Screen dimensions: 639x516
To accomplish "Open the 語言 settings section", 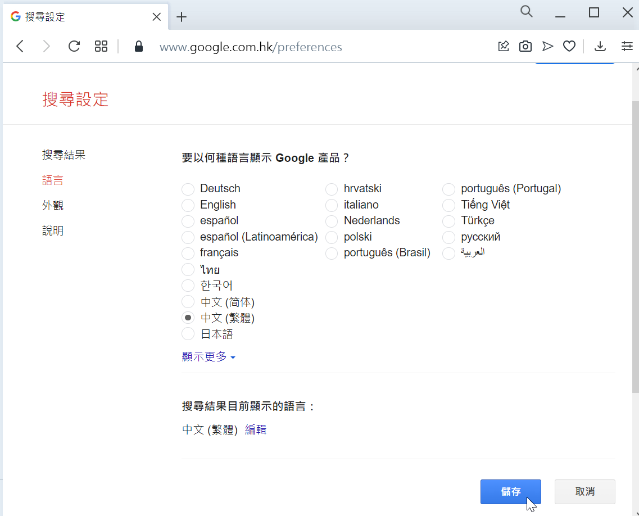I will point(53,180).
